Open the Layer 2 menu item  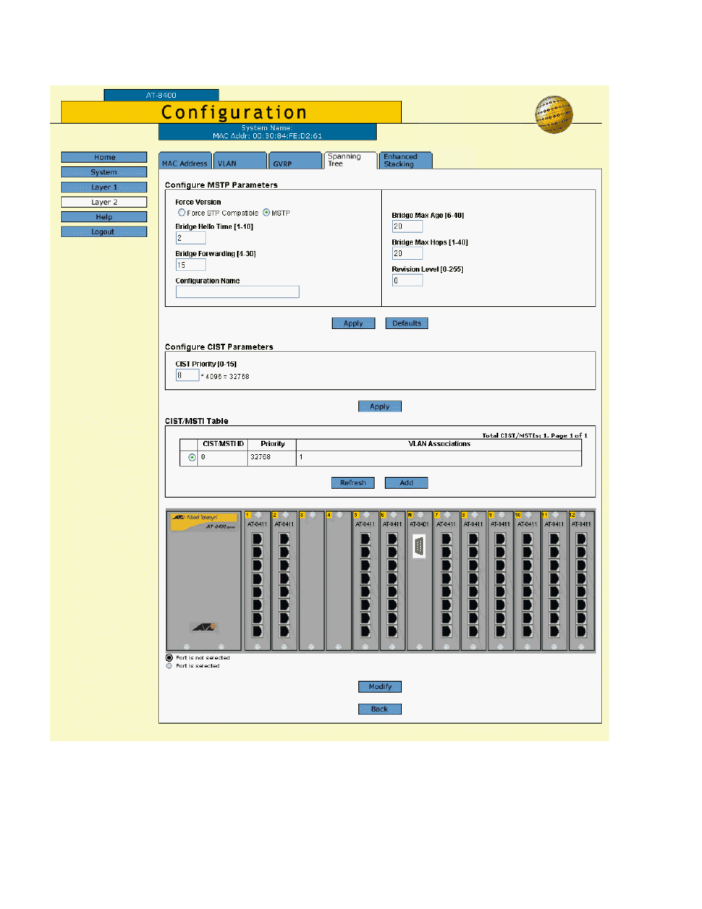click(104, 202)
